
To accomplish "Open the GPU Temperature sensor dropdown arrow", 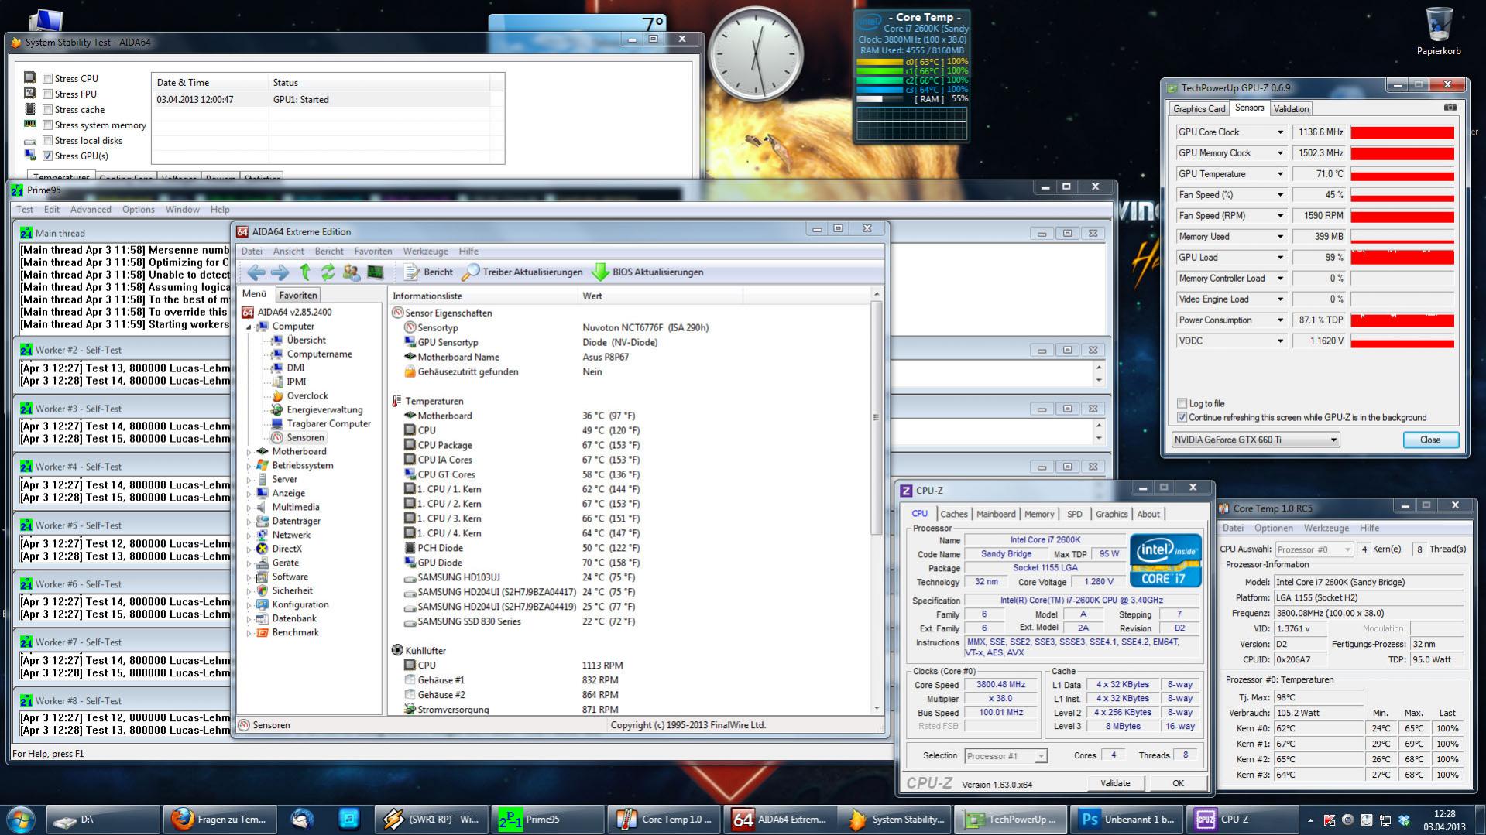I will pos(1280,174).
